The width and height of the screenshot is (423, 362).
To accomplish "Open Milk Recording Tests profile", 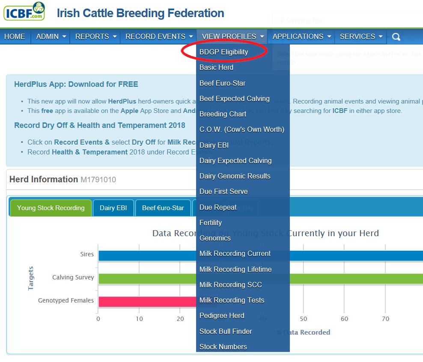I will point(232,300).
